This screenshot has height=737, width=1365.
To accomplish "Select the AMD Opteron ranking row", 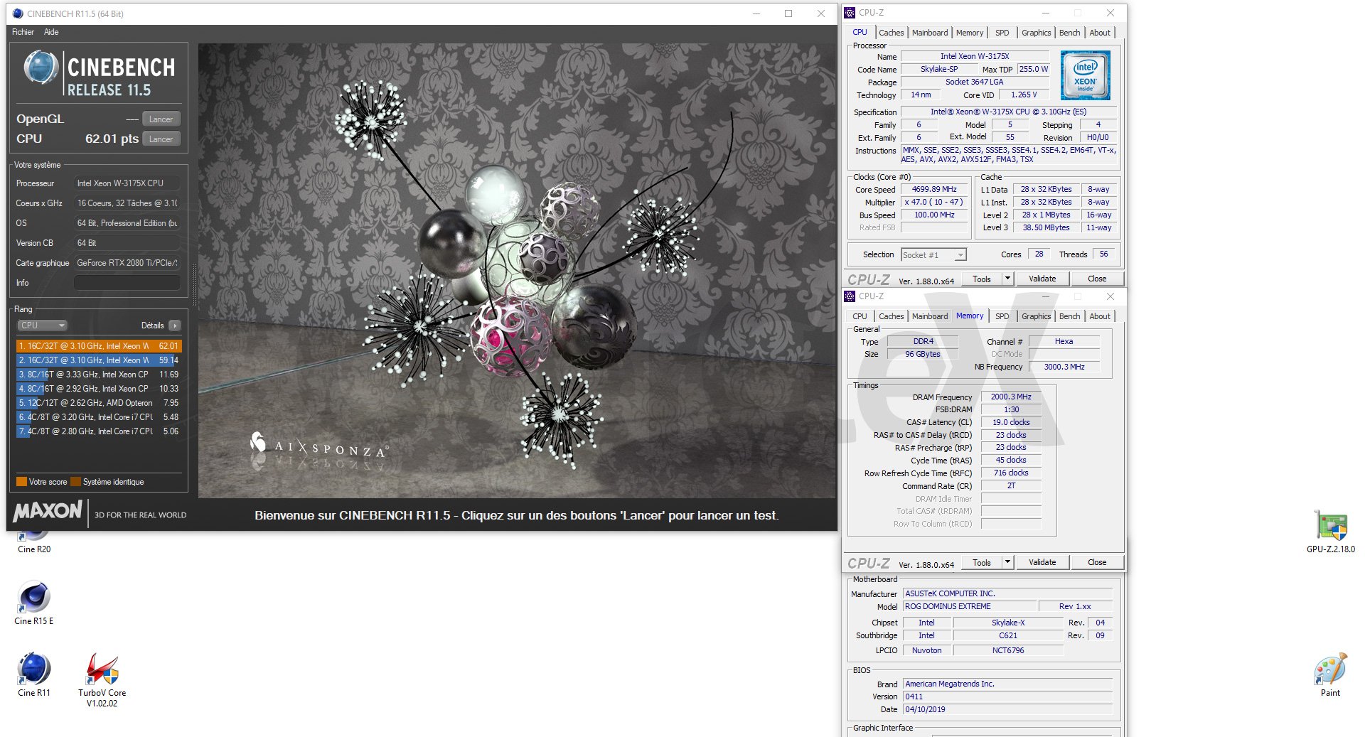I will click(99, 403).
